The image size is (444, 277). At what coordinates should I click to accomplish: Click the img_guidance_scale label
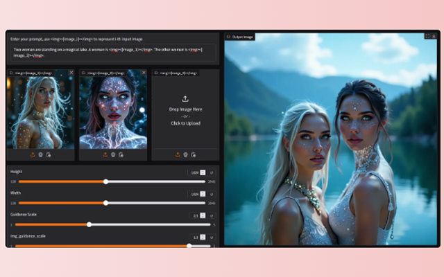28,236
